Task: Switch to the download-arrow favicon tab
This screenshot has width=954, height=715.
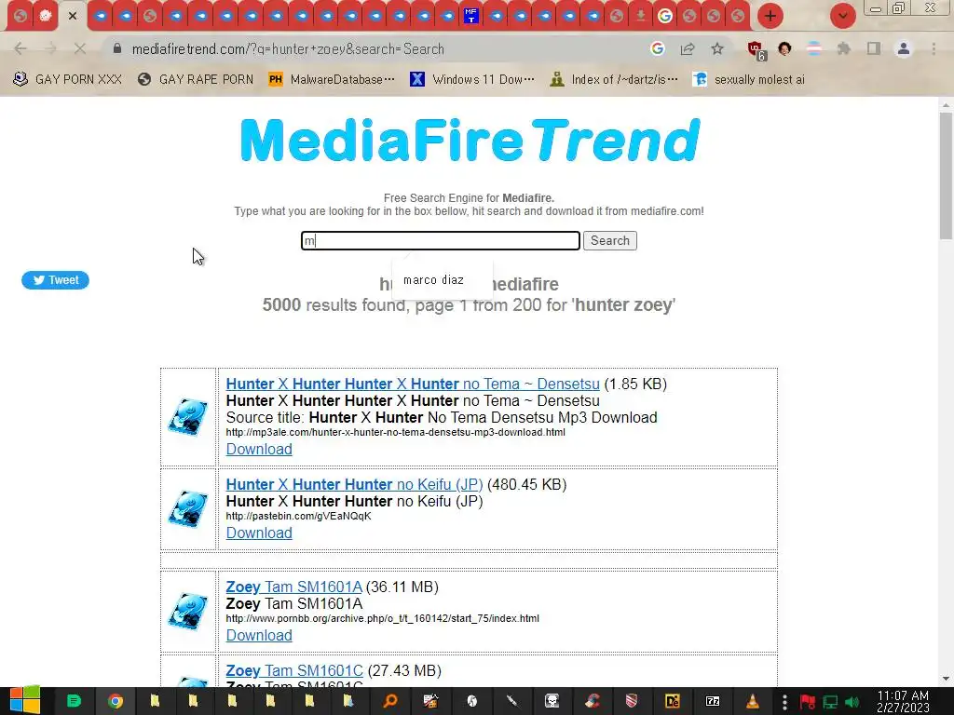Action: pyautogui.click(x=641, y=16)
